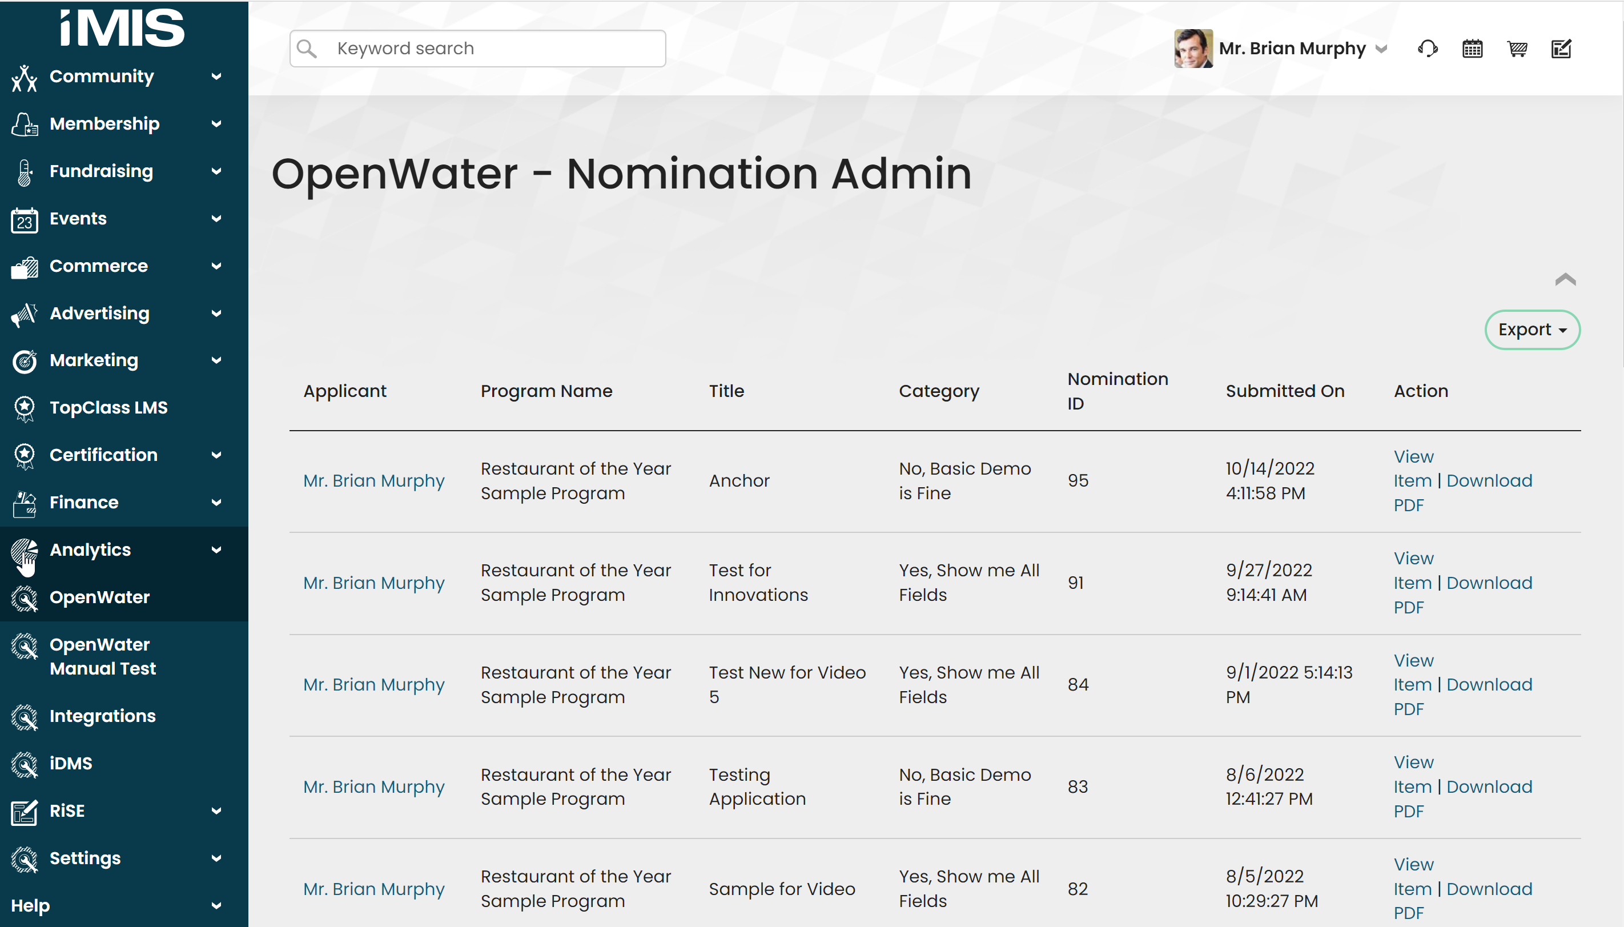This screenshot has height=927, width=1624.
Task: Click the Settings gear icon
Action: tap(24, 859)
